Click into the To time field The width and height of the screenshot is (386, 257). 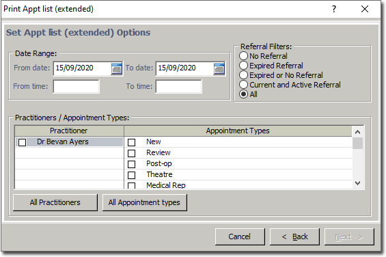[179, 87]
